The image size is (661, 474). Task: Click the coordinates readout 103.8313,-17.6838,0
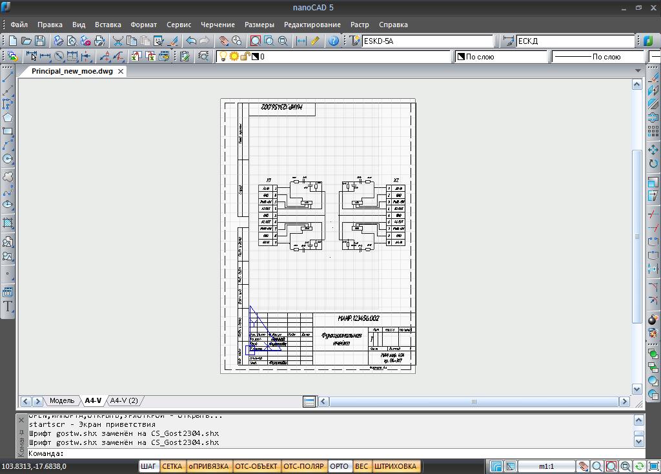(x=34, y=466)
